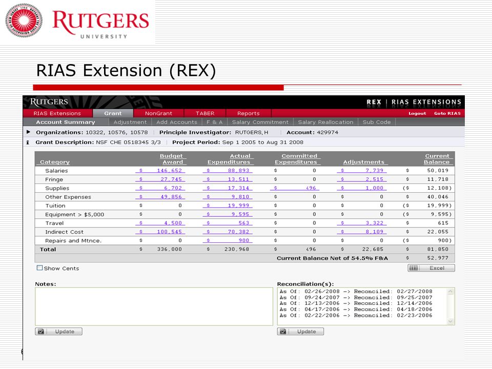The width and height of the screenshot is (492, 369).
Task: Select the 12/13/2006 reconciliation entry
Action: point(356,303)
